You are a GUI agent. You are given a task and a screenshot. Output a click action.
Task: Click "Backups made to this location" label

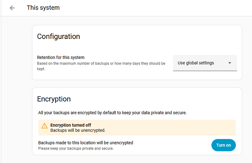point(85,143)
